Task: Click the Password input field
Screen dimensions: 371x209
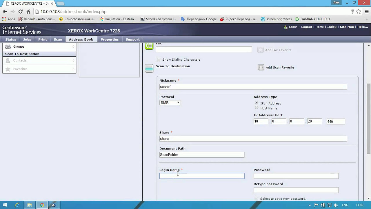Action: pyautogui.click(x=296, y=176)
